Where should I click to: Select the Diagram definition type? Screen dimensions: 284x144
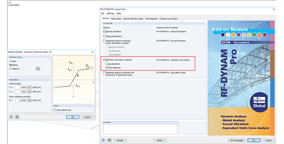pyautogui.click(x=10, y=69)
